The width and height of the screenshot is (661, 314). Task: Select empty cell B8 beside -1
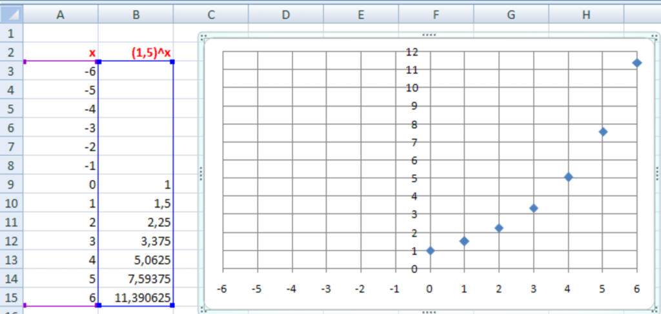(136, 166)
